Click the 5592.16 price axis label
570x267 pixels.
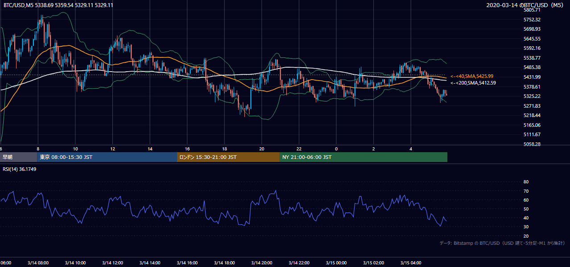[532, 48]
